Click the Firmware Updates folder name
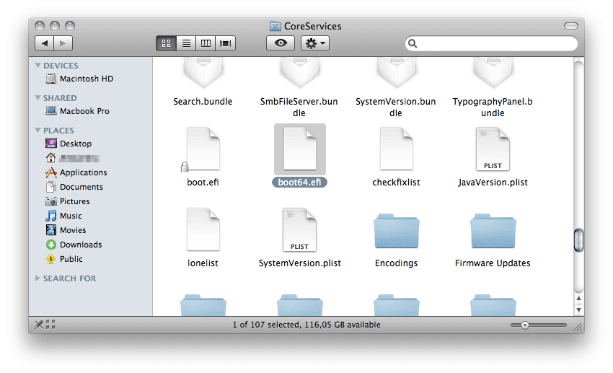The image size is (613, 373). click(493, 263)
